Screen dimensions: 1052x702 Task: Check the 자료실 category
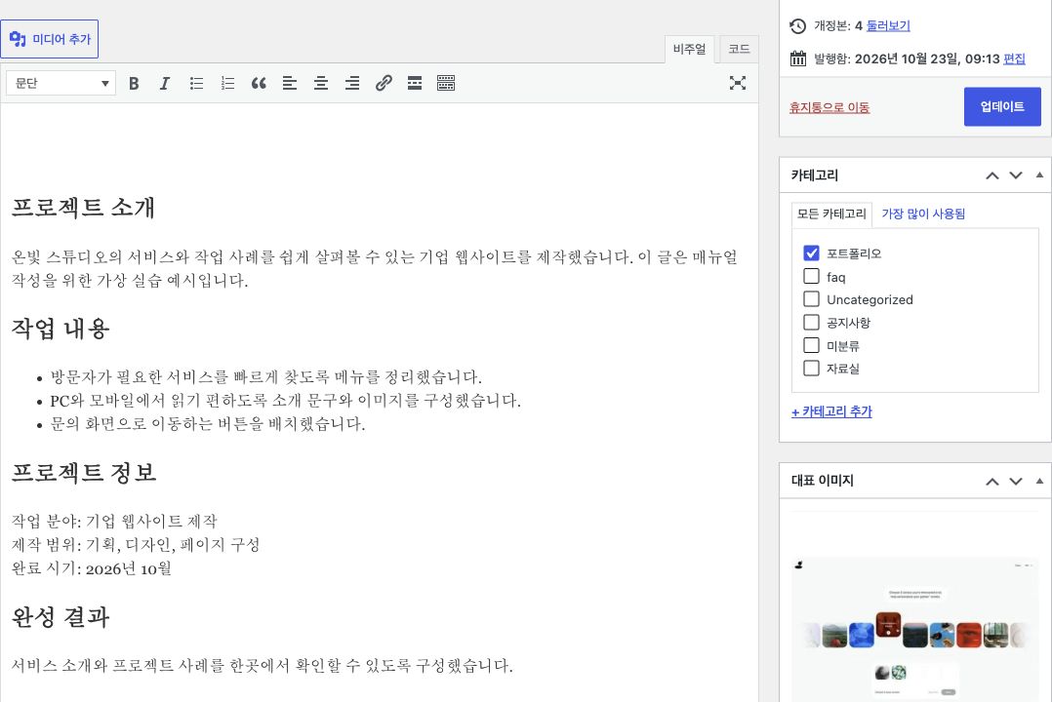click(811, 369)
